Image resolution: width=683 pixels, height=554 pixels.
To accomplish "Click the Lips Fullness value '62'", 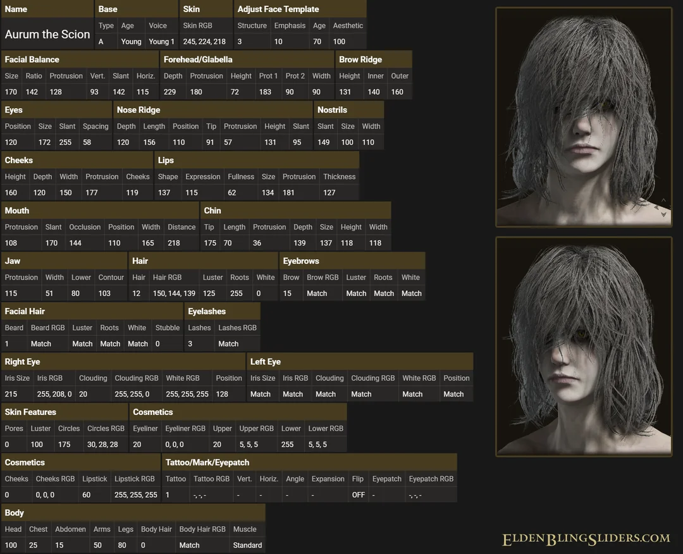I will click(x=231, y=192).
